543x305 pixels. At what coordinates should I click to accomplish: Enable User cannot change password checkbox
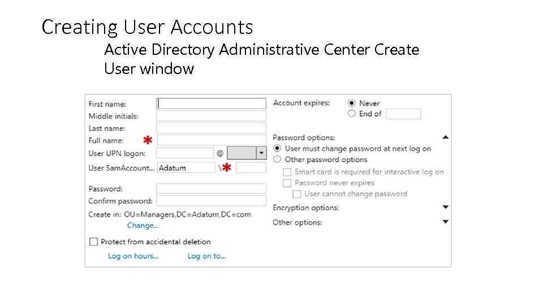pyautogui.click(x=297, y=194)
